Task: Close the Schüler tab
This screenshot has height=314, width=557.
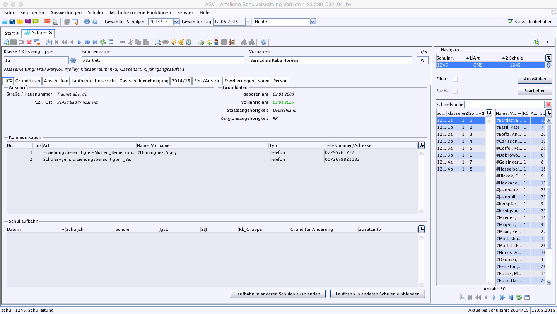Action: coord(50,33)
